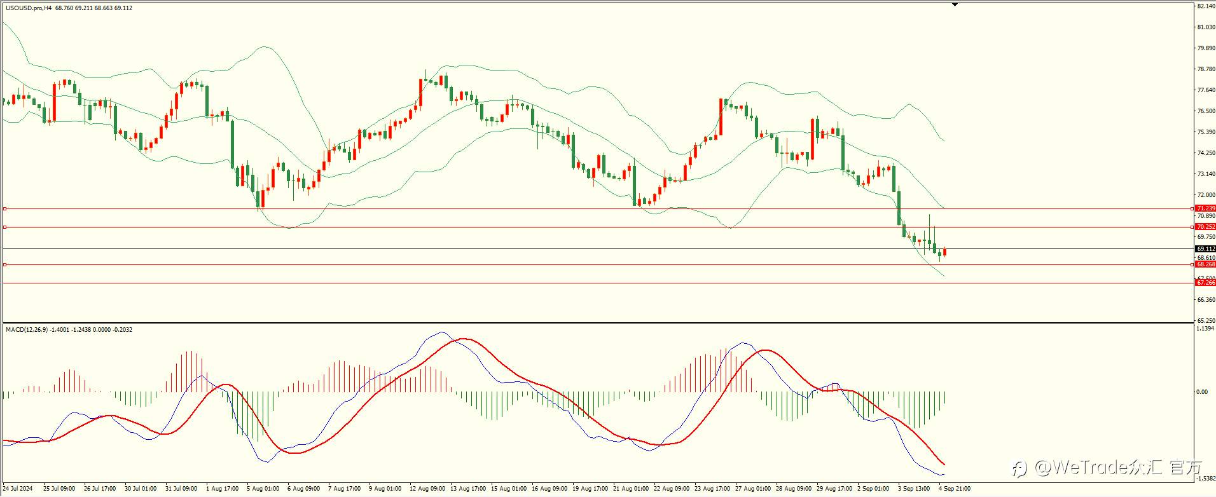The width and height of the screenshot is (1216, 497).
Task: Click the 3 Sep 13:00 time label
Action: (915, 489)
